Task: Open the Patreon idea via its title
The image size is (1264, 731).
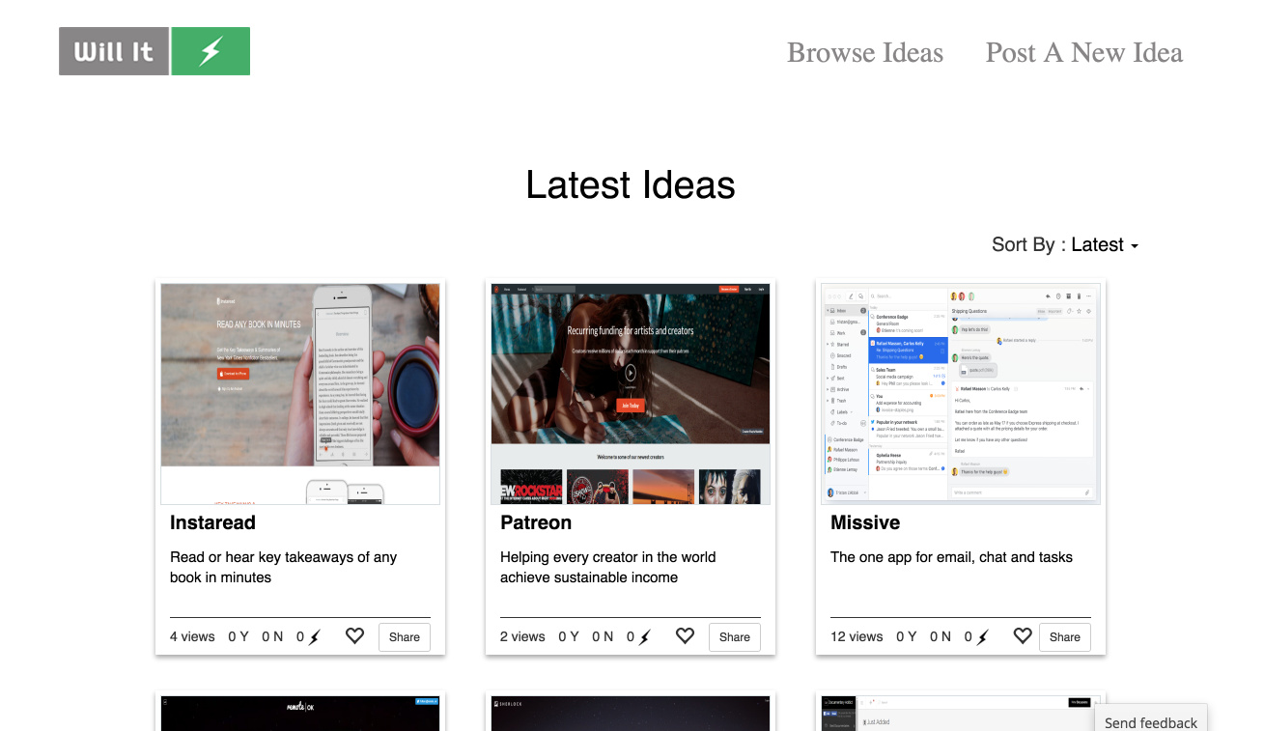Action: [536, 522]
